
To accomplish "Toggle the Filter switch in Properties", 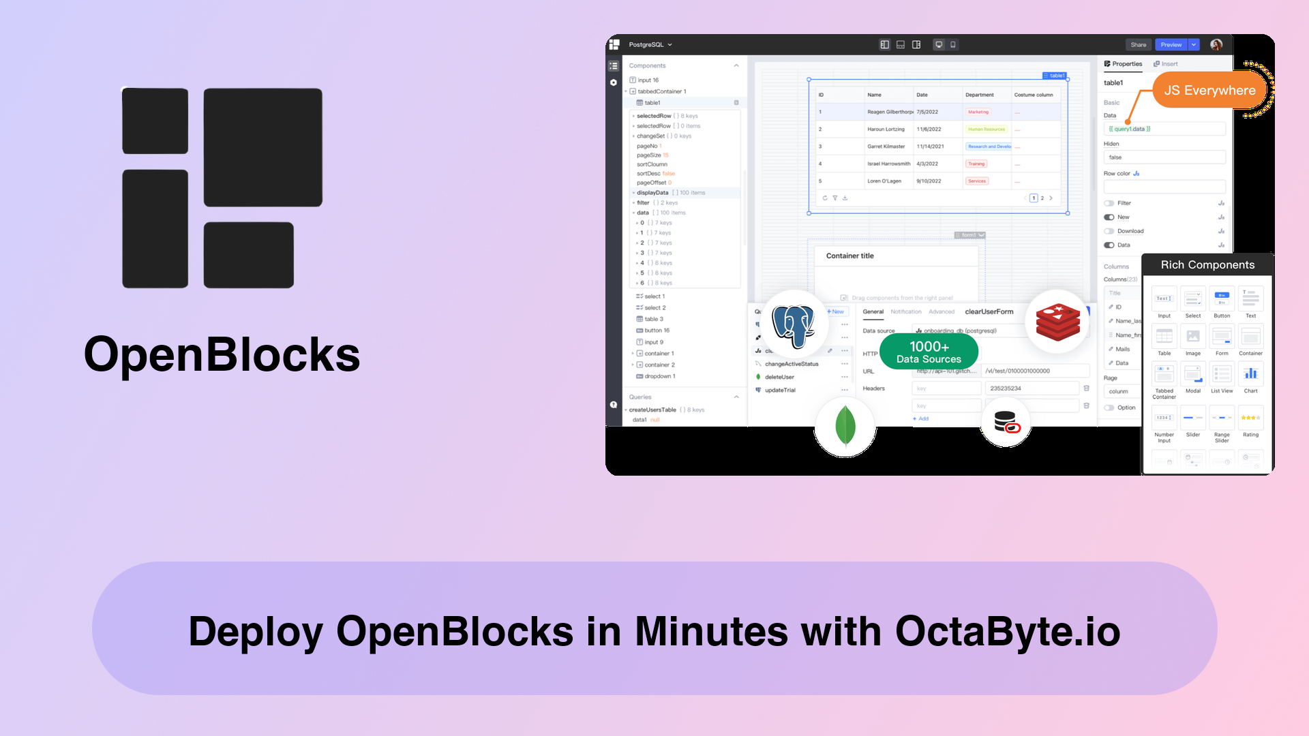I will tap(1109, 203).
